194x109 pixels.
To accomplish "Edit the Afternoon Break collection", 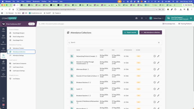I will coord(158,69).
